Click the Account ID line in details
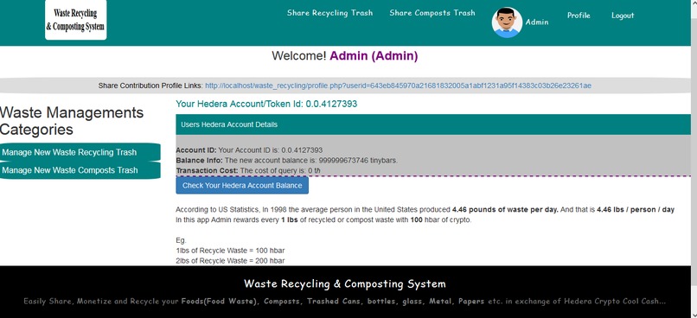 click(x=249, y=150)
